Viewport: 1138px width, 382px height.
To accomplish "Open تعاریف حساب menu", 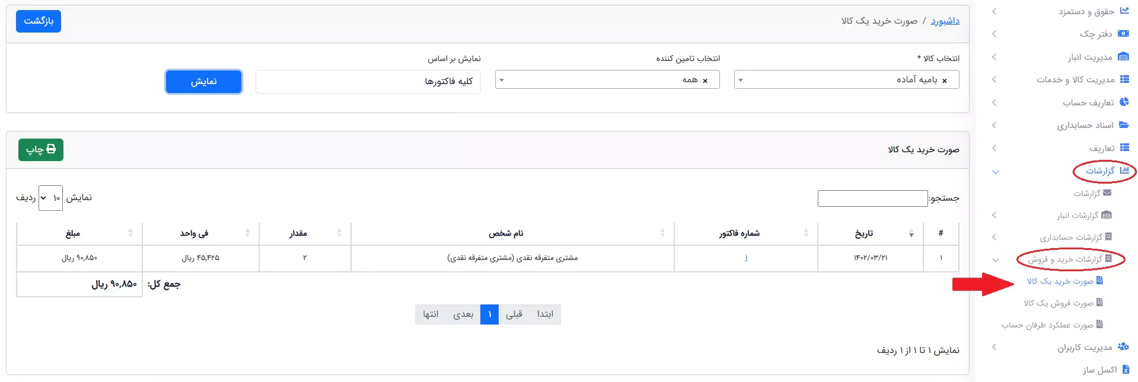I will point(1088,102).
